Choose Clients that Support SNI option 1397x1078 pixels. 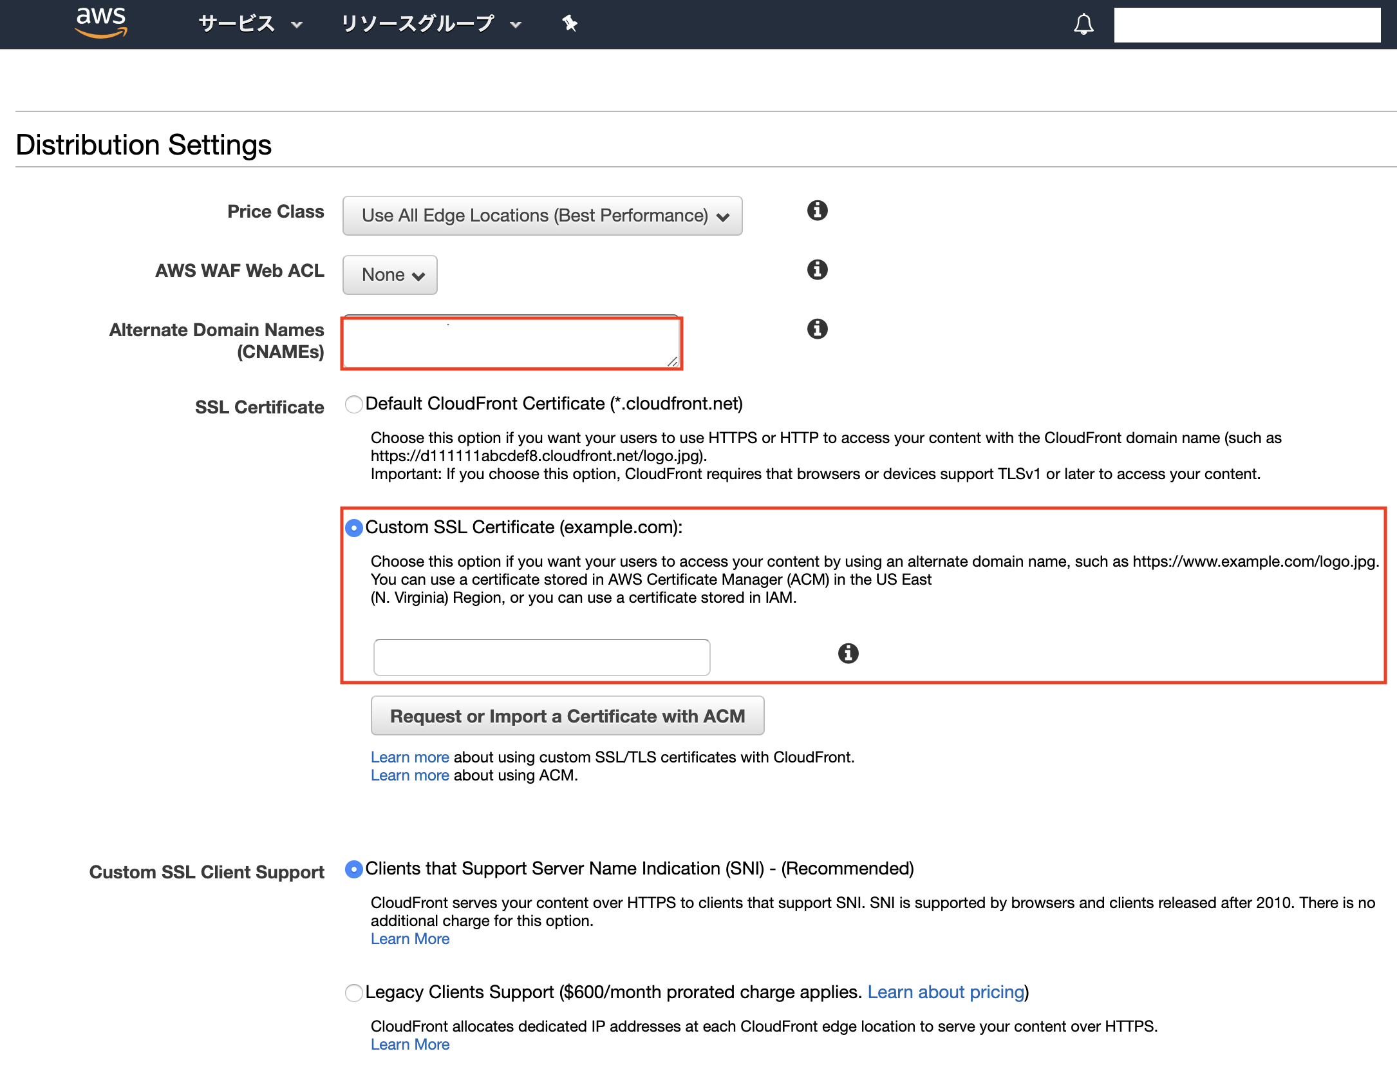[x=354, y=869]
